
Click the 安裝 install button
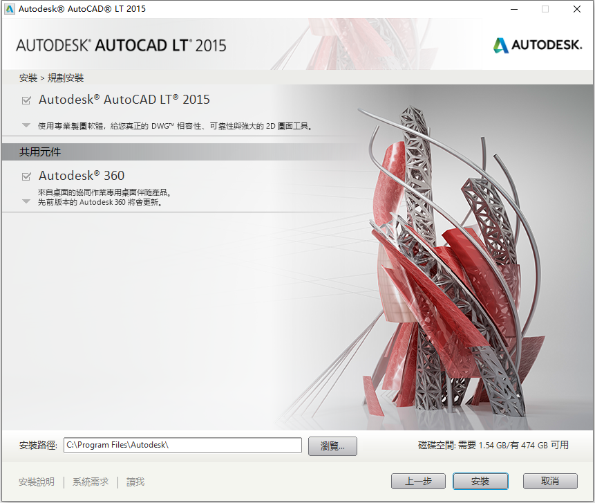480,482
